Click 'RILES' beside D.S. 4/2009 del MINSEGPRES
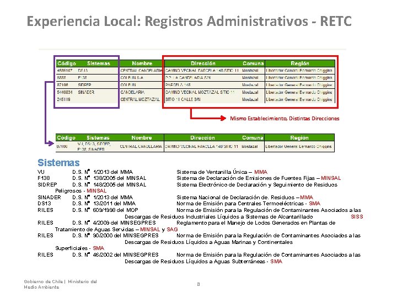The height and width of the screenshot is (298, 397). pyautogui.click(x=45, y=223)
